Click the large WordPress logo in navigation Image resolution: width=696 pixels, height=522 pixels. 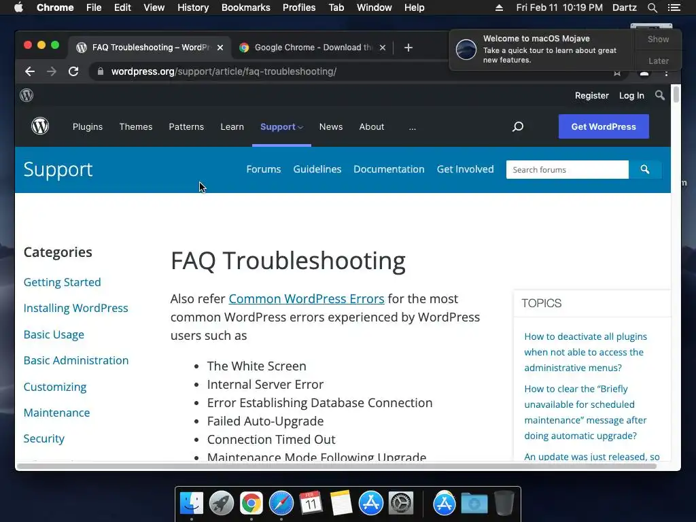[x=40, y=126]
